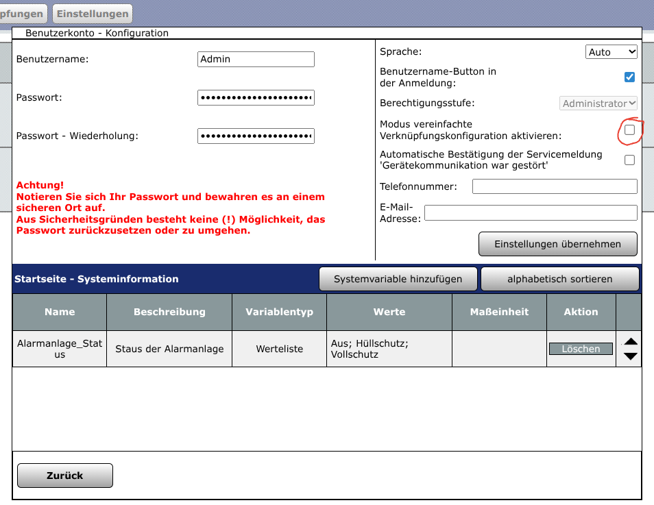The width and height of the screenshot is (654, 505).
Task: Sort variables with alphabetisch sortieren
Action: (x=559, y=279)
